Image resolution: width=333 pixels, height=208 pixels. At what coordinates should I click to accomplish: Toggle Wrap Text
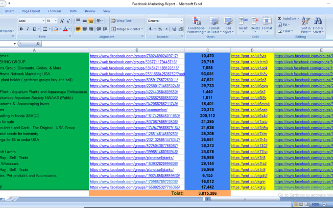121,21
